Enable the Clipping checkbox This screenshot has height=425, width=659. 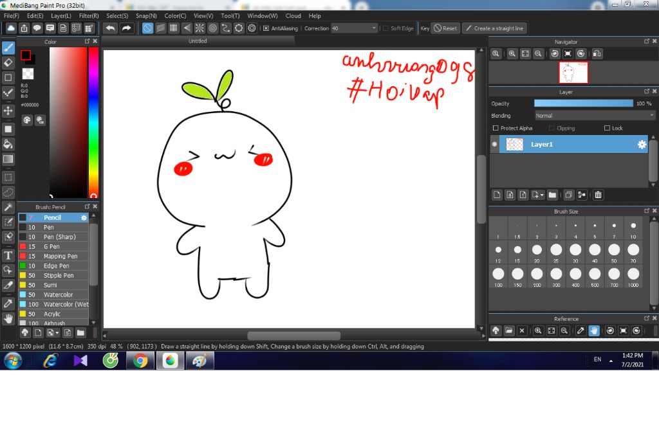[552, 128]
